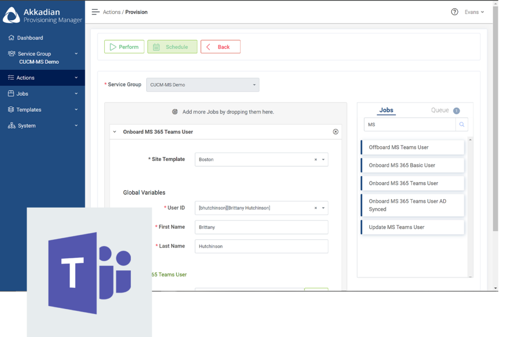
Task: Switch to the Queue tab
Action: [x=439, y=110]
